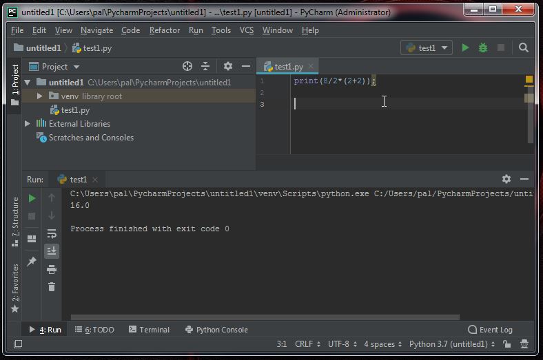Click the Python 3.7 (untitled1) interpreter selector
This screenshot has width=543, height=360.
[x=452, y=344]
